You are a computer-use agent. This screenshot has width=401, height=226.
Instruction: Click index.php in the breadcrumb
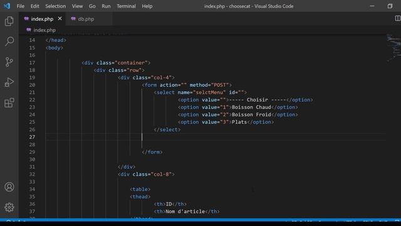pyautogui.click(x=44, y=30)
